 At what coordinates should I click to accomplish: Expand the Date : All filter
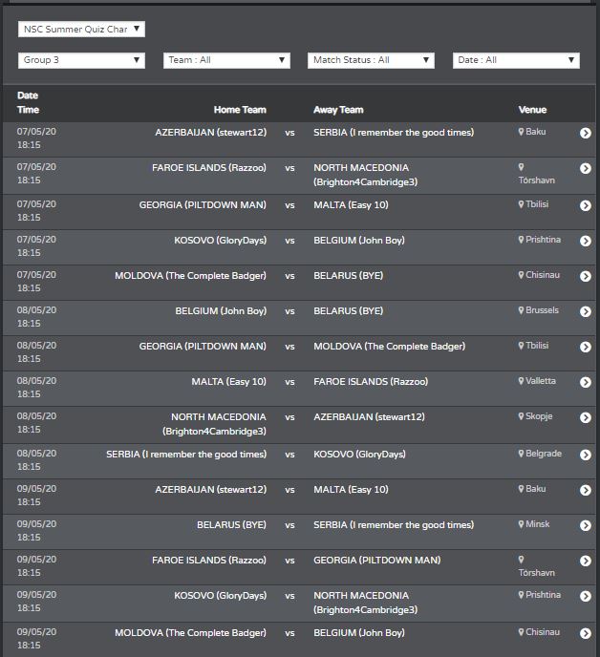[516, 60]
